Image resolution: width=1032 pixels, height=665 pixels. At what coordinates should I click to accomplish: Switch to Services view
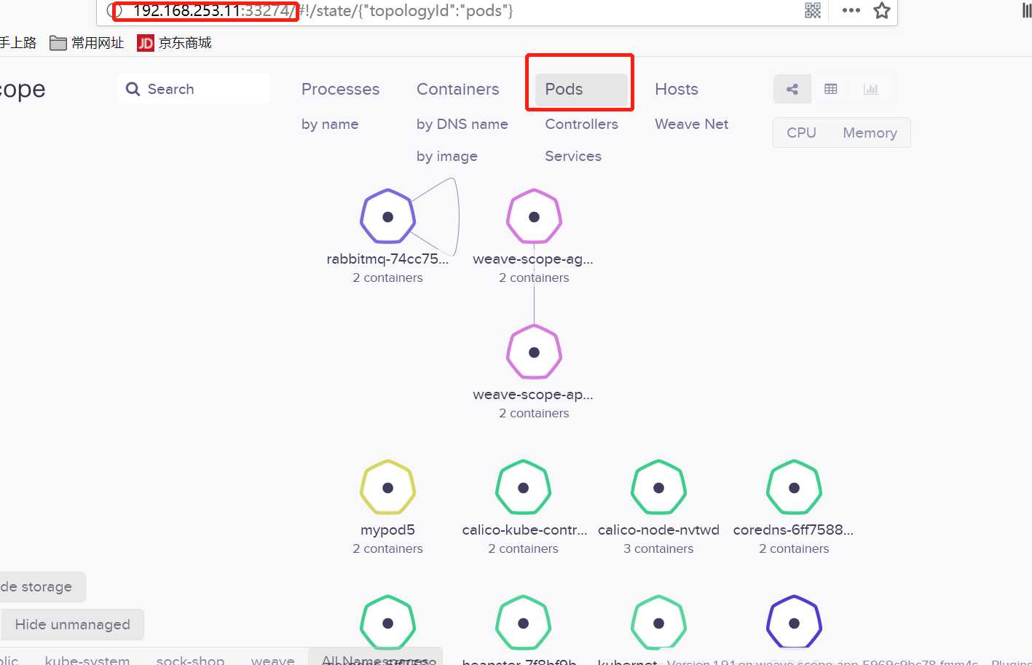click(573, 156)
